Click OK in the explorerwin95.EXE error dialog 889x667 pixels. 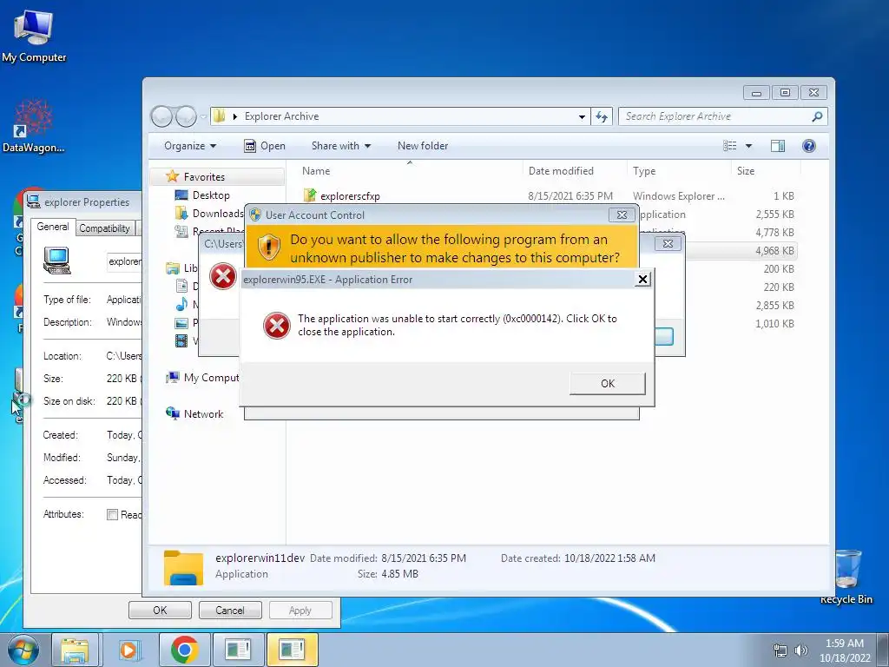point(607,383)
